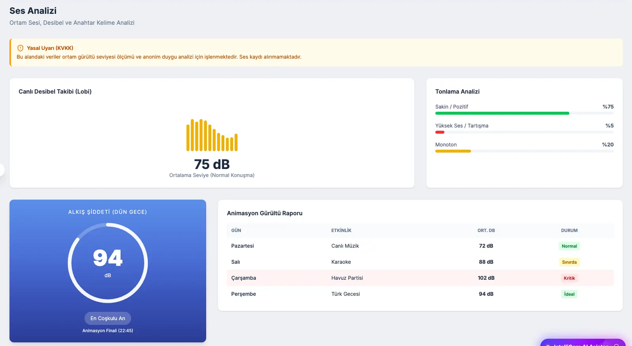The width and height of the screenshot is (632, 346).
Task: Click the Canlı Müzik event cell
Action: point(345,246)
